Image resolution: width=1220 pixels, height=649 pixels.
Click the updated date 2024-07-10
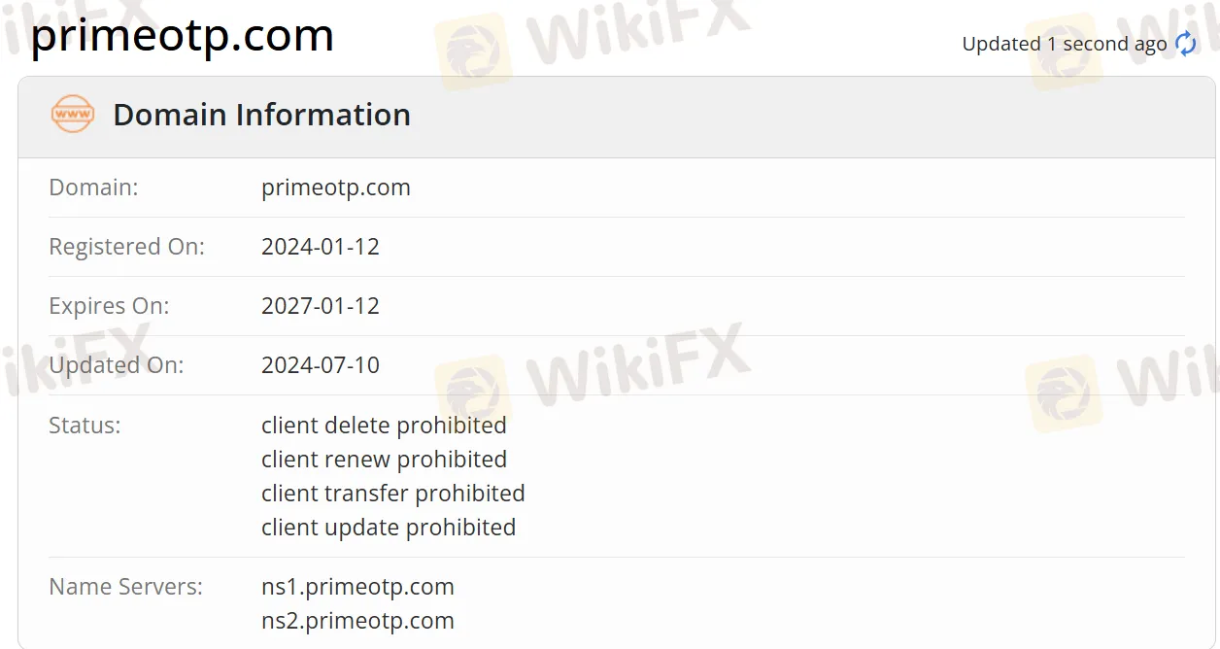320,365
